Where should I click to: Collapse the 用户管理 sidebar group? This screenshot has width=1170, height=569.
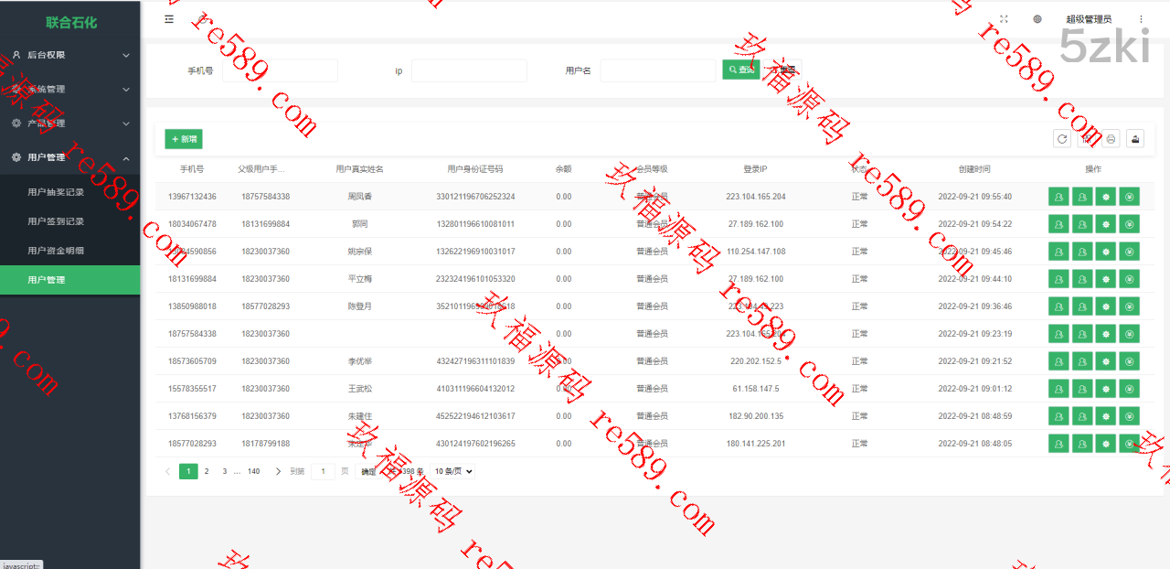point(69,157)
